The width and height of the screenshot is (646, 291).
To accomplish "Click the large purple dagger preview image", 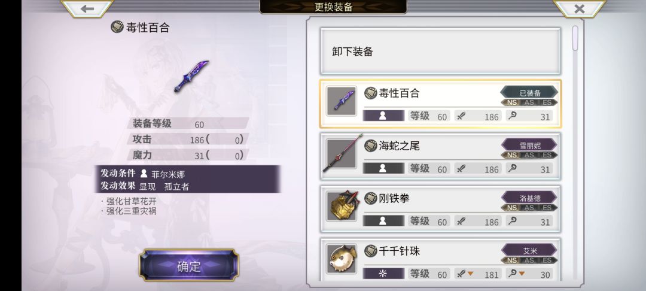I will (191, 76).
